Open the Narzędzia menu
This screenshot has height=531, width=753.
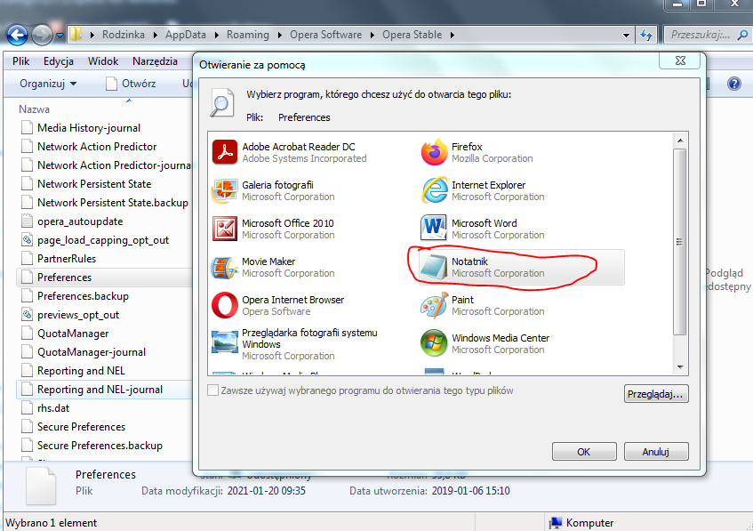coord(155,61)
